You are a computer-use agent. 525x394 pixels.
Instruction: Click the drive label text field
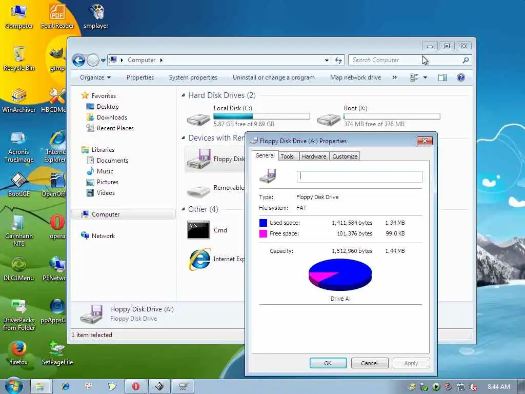pyautogui.click(x=359, y=176)
